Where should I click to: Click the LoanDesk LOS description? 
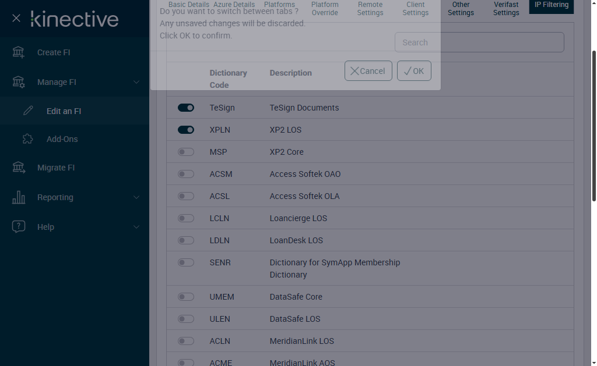[296, 240]
